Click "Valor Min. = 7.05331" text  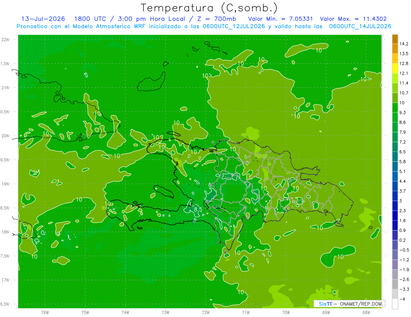281,19
